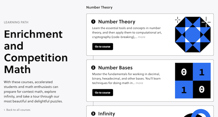
Task: Open the Number Theory course title
Action: click(117, 22)
